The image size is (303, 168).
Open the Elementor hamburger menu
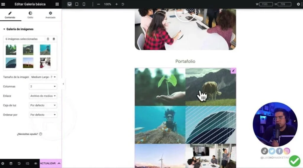click(3, 4)
